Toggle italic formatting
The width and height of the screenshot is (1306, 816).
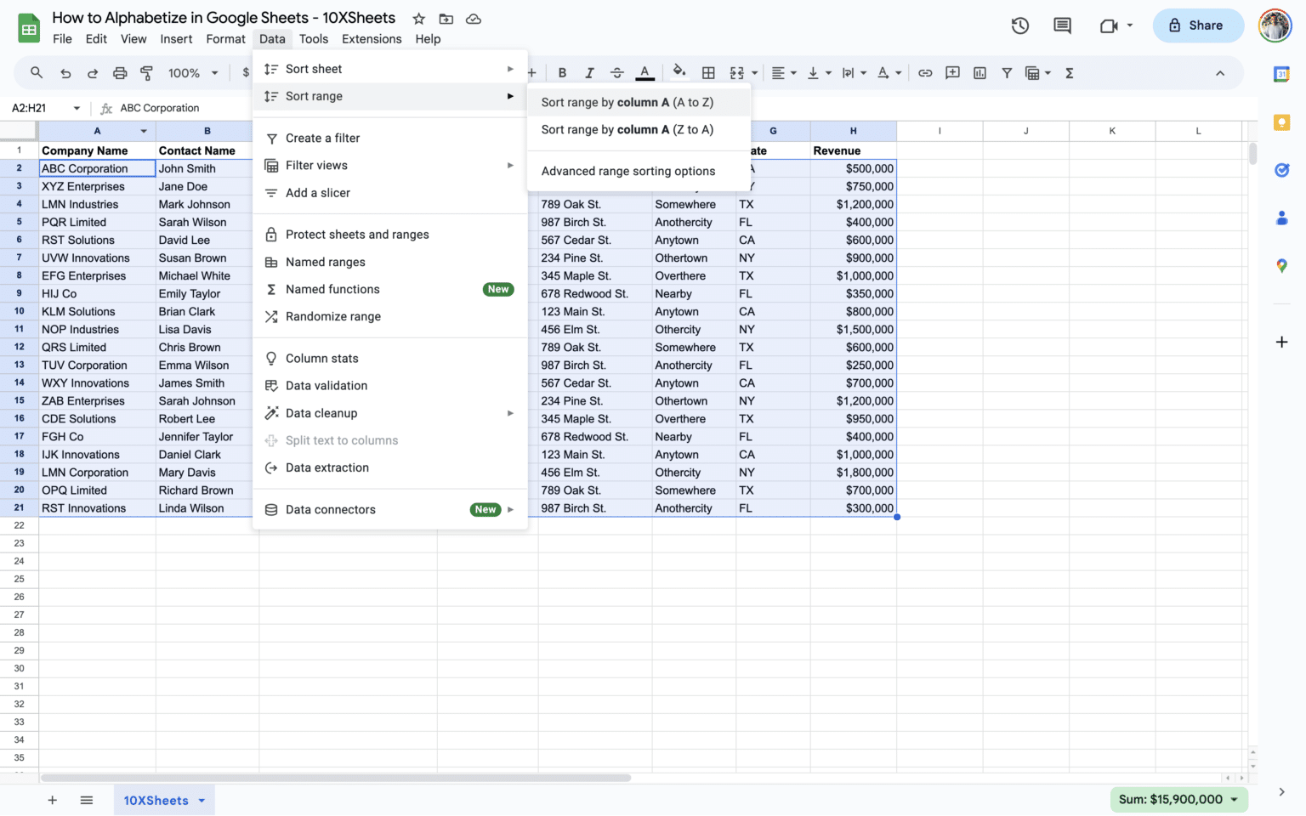(589, 73)
